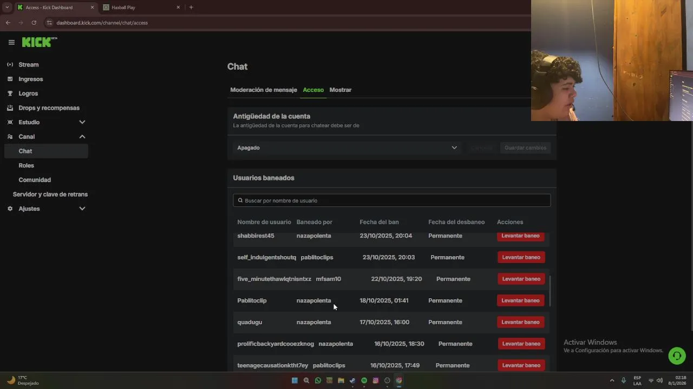Lift ban for Pablitoclip
This screenshot has width=693, height=389.
(520, 300)
